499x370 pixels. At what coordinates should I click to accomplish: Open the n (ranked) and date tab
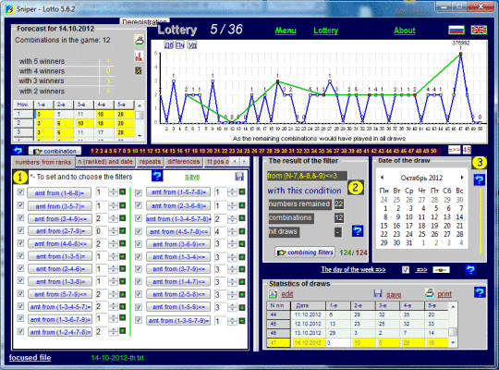[x=105, y=162]
